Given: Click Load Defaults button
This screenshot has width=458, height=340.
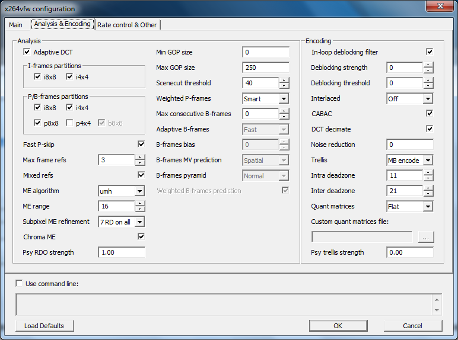Looking at the screenshot, I should (x=44, y=326).
